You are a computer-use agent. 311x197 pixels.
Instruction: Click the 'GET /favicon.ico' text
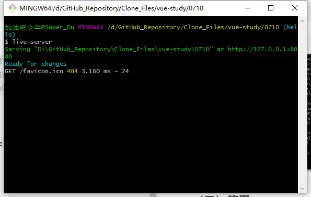pos(34,71)
